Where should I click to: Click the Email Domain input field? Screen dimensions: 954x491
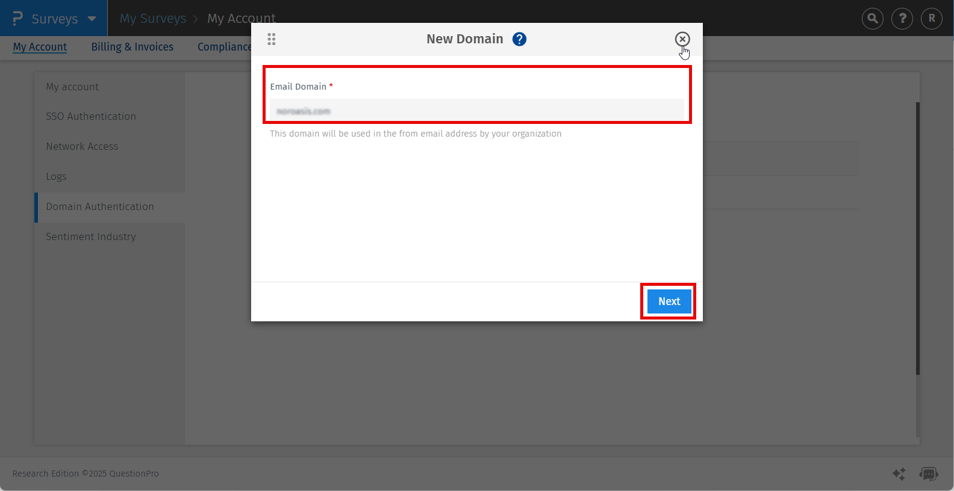[477, 111]
